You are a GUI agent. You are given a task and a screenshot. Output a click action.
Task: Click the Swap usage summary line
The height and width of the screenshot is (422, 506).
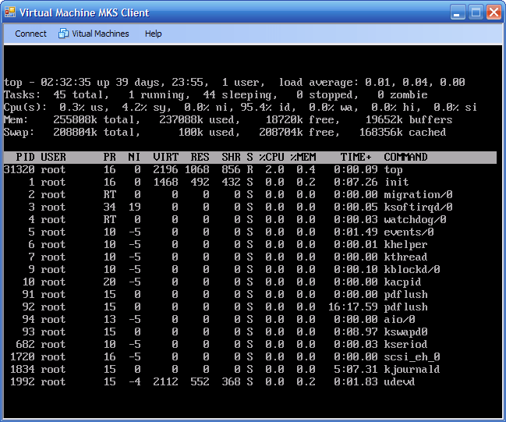(x=225, y=132)
